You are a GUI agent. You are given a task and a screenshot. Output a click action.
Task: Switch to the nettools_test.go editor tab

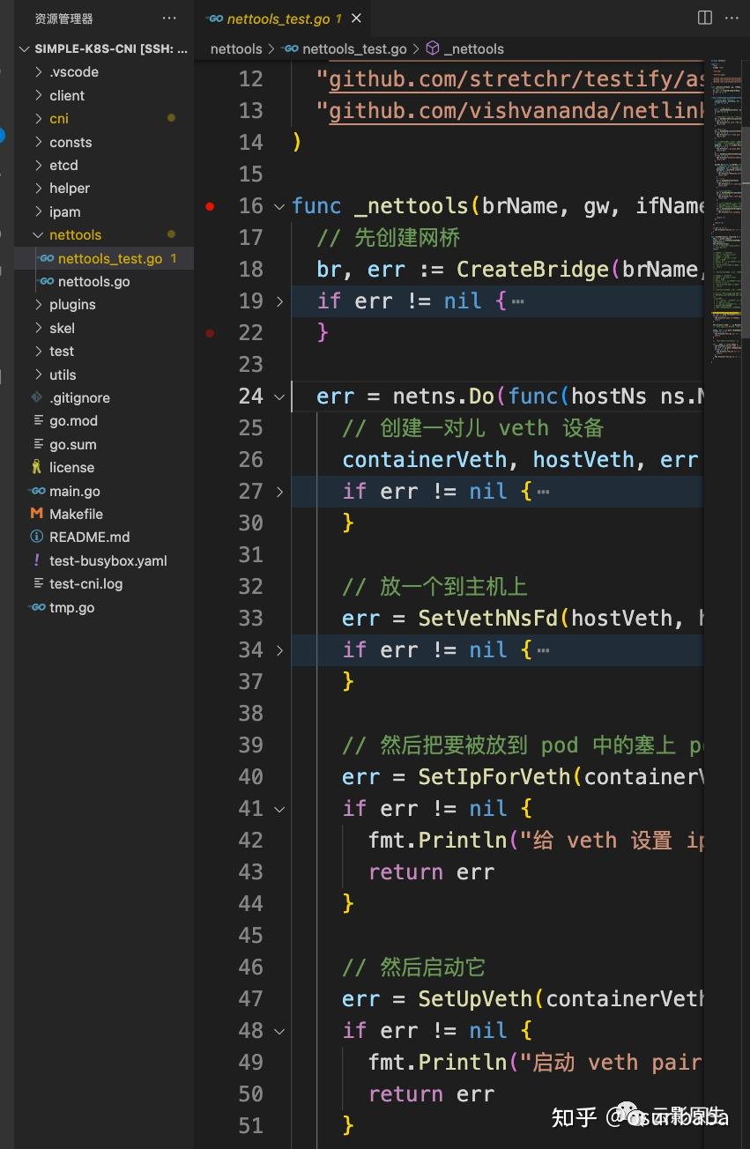pyautogui.click(x=278, y=19)
